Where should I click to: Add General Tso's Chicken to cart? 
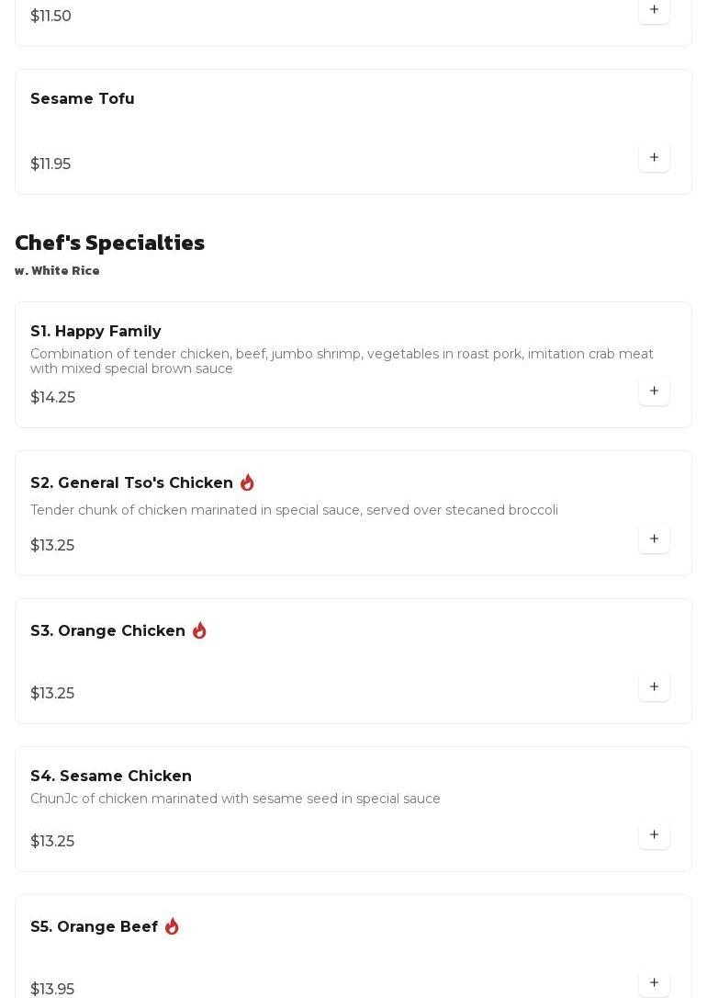click(654, 539)
